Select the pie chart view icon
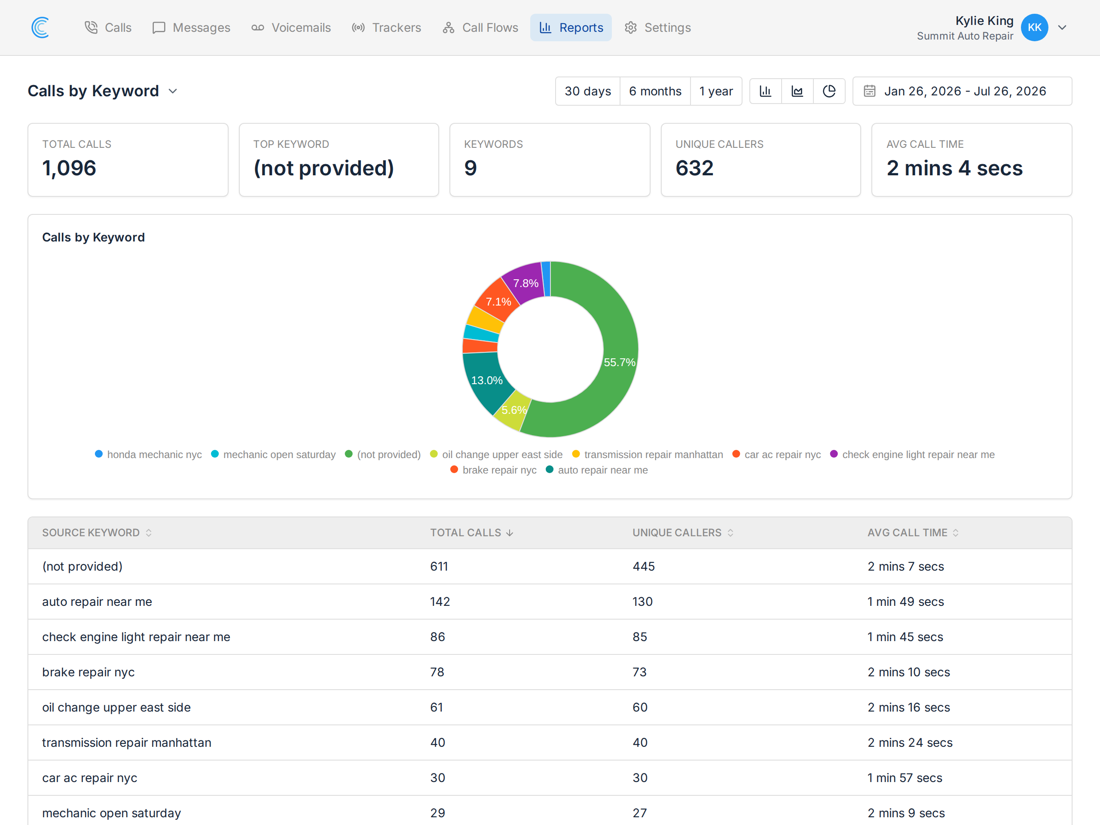Viewport: 1100px width, 825px height. 829,91
